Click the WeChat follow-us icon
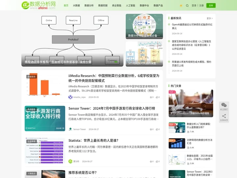237x178 pixels. coord(224,105)
